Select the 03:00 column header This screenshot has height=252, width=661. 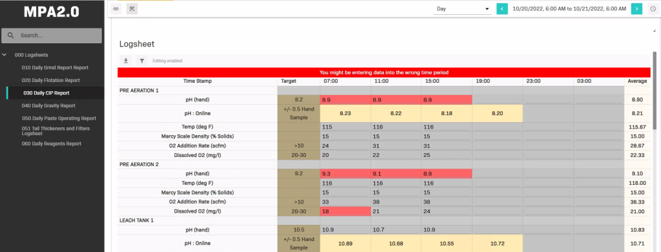598,81
